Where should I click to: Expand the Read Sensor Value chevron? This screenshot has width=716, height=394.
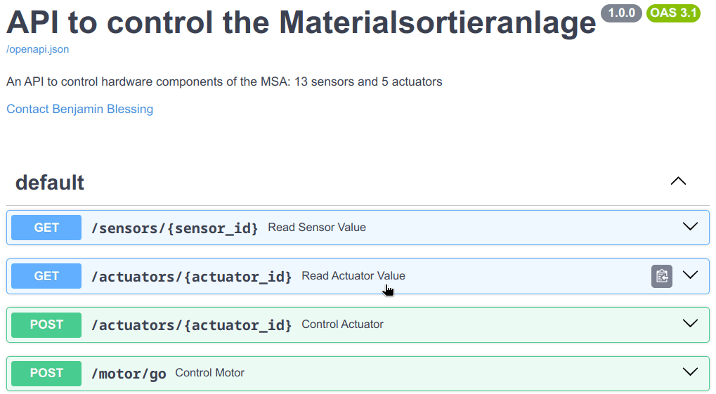click(690, 226)
